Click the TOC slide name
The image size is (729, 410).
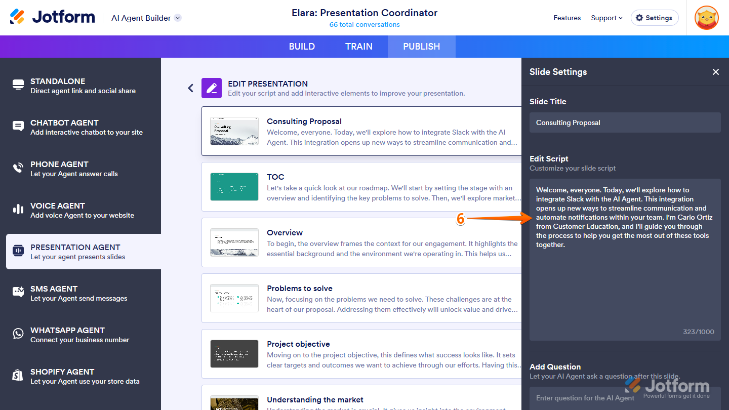[276, 177]
